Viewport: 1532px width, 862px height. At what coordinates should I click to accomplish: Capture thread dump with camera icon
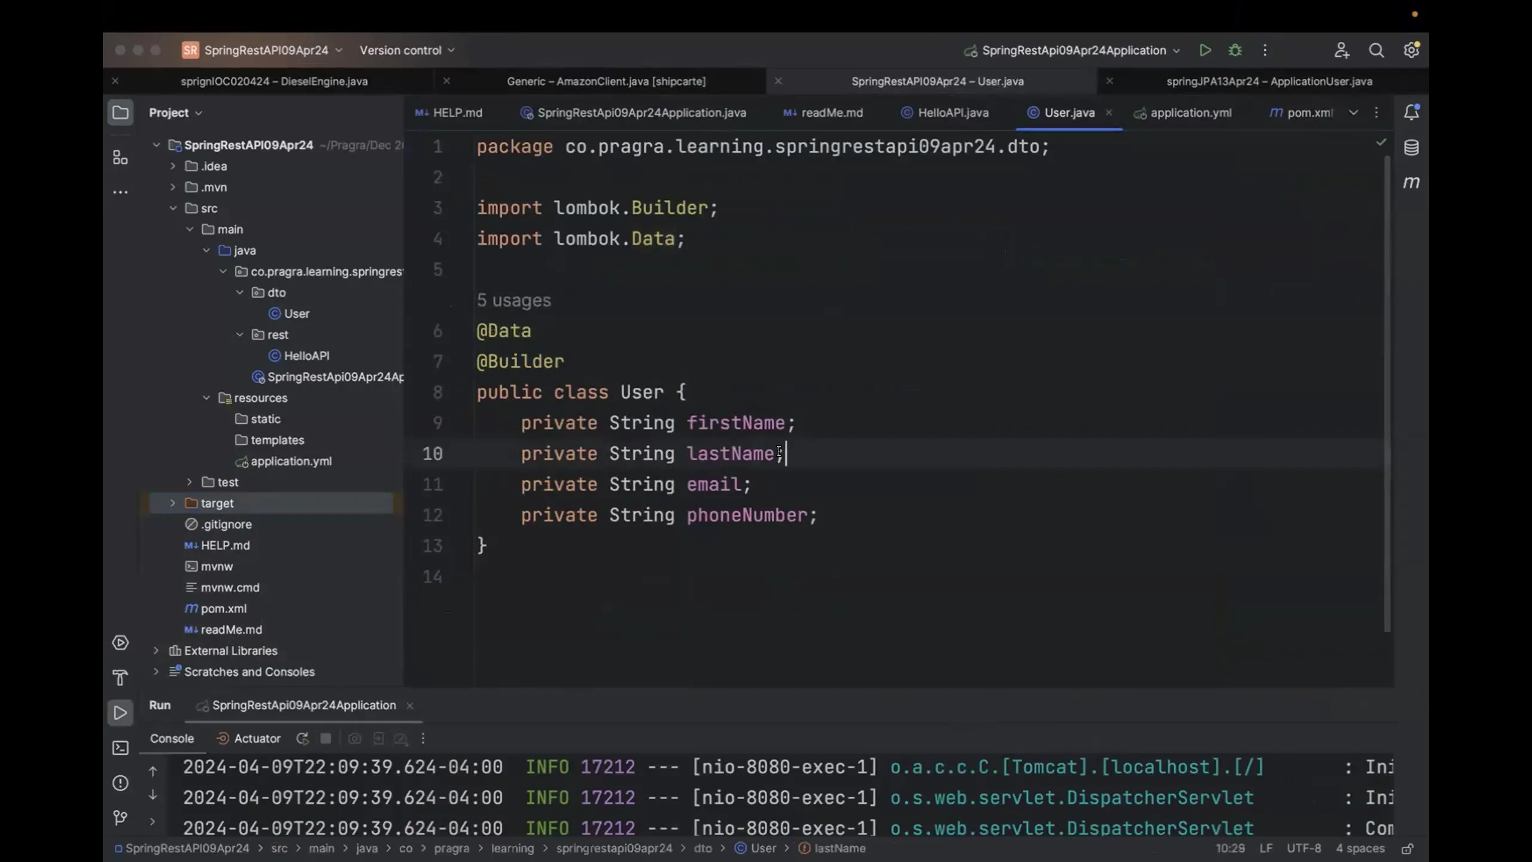(354, 739)
